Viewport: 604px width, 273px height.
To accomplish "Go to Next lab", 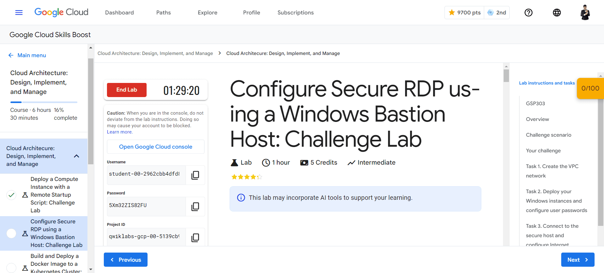I will (578, 259).
